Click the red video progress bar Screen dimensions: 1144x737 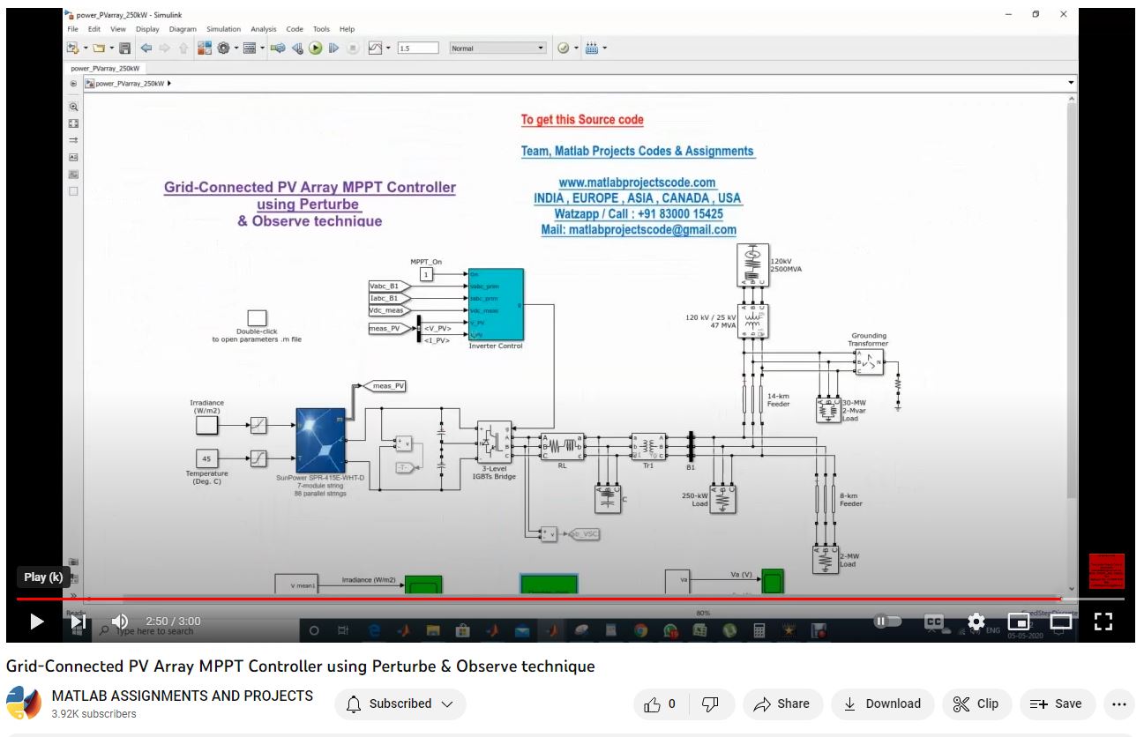(x=538, y=599)
